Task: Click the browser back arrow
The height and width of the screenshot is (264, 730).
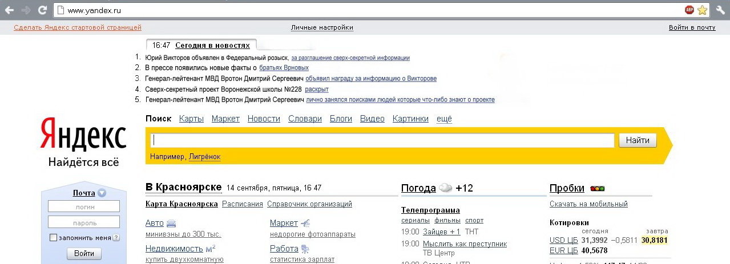Action: pos(9,10)
